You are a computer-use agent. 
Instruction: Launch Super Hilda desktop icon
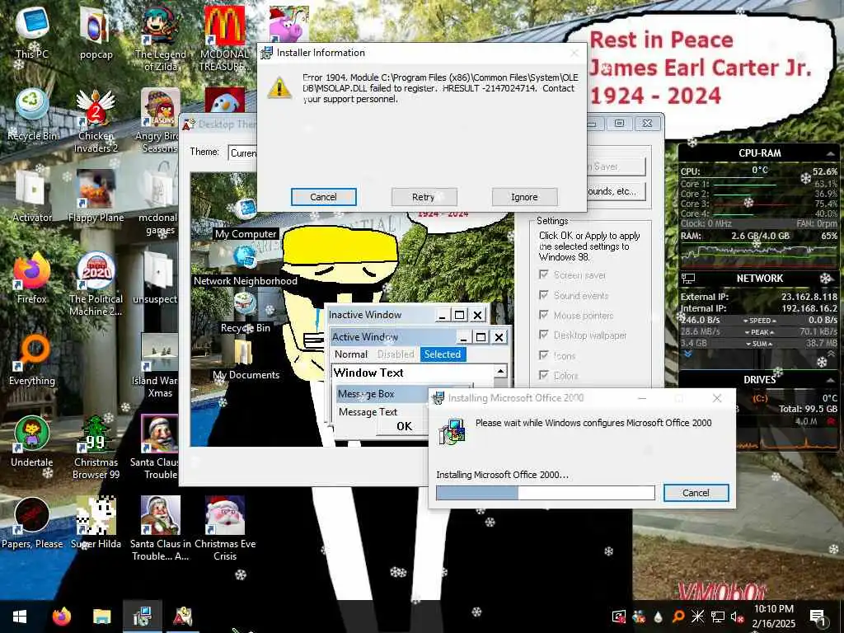[96, 522]
